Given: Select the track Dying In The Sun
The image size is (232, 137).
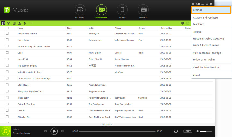Looking at the screenshot, I should coord(26,104).
